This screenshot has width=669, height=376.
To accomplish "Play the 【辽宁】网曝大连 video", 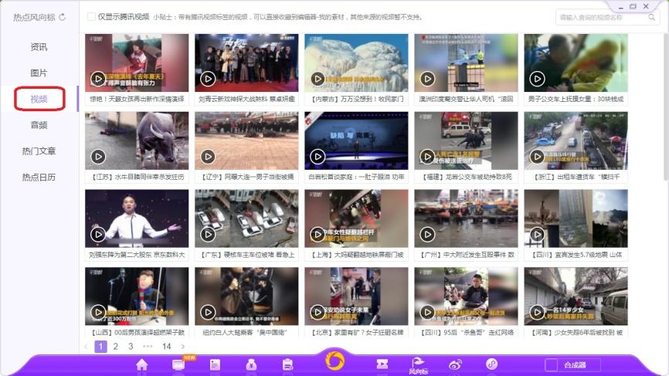I will pyautogui.click(x=208, y=157).
